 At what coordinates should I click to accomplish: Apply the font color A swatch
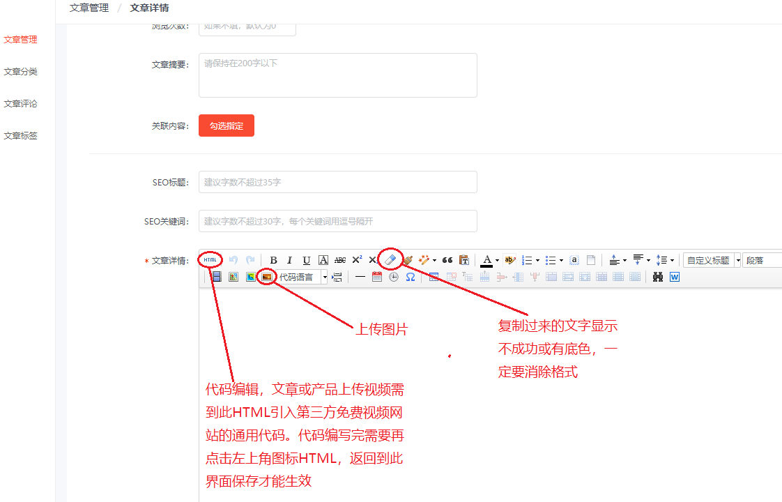(486, 260)
